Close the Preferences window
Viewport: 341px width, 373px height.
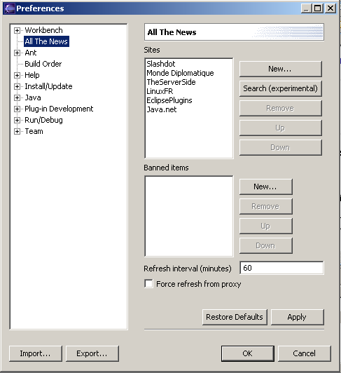(330, 8)
